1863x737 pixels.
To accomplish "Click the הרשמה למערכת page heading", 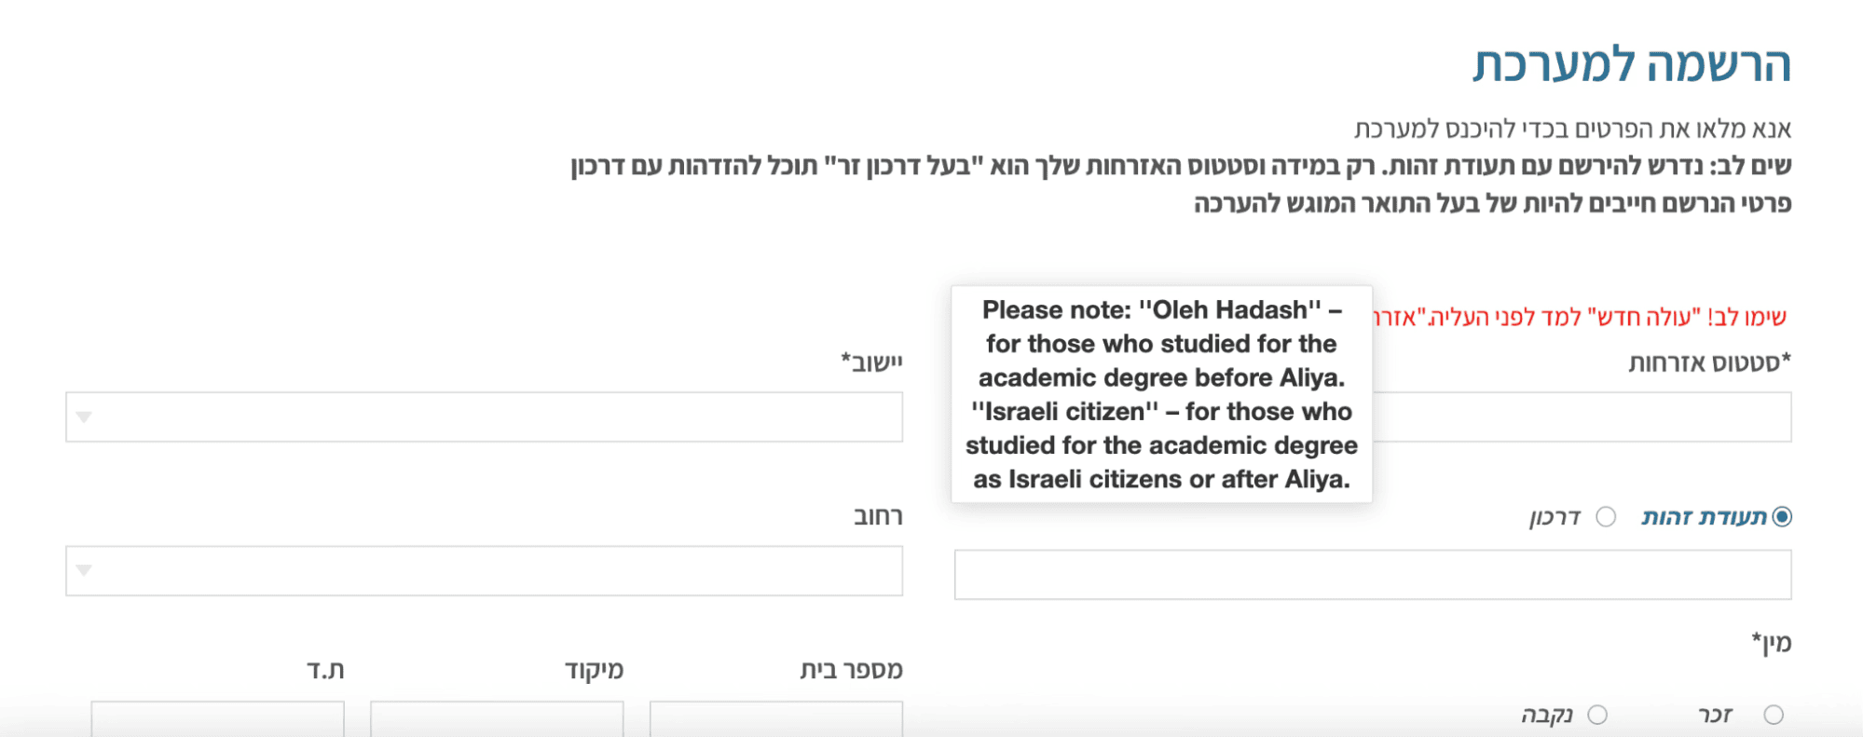I will [x=1631, y=65].
